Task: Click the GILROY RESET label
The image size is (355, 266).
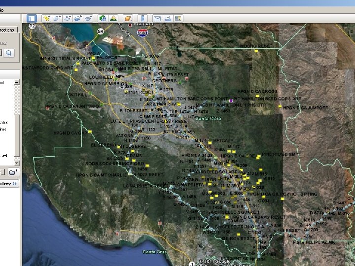Action: (239, 238)
